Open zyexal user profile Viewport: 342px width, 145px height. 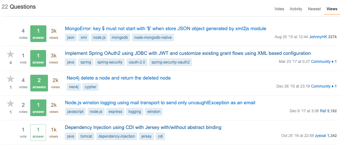(320, 136)
